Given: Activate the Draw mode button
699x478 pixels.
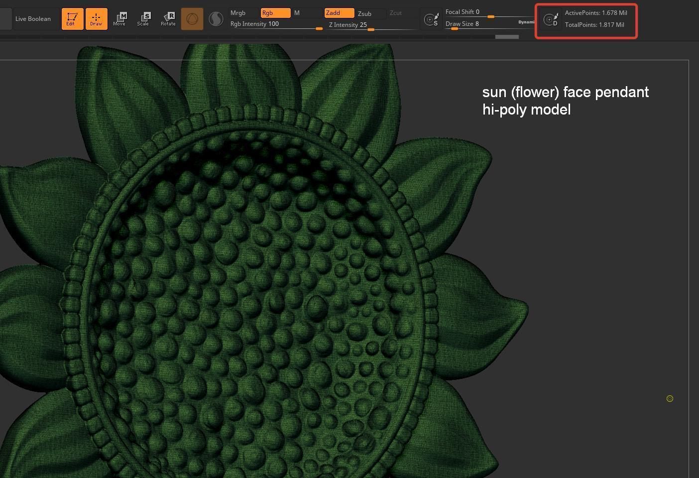Looking at the screenshot, I should point(96,19).
